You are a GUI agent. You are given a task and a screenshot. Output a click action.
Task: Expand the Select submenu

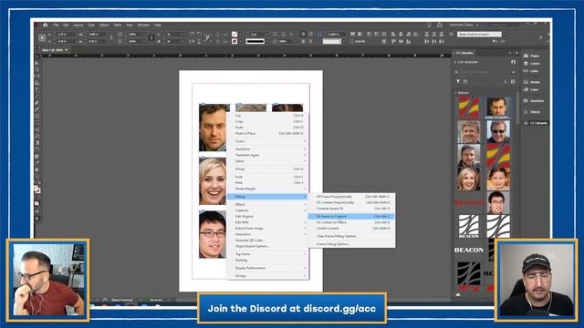coord(267,161)
